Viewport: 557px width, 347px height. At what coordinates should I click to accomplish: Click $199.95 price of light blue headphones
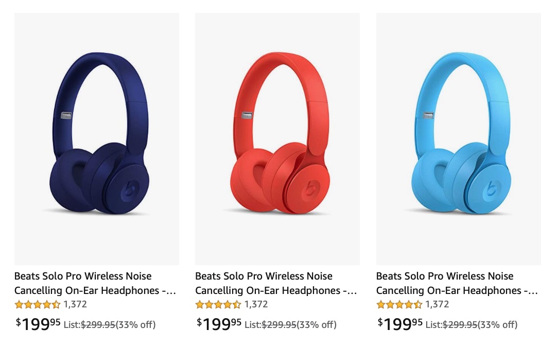(x=401, y=324)
